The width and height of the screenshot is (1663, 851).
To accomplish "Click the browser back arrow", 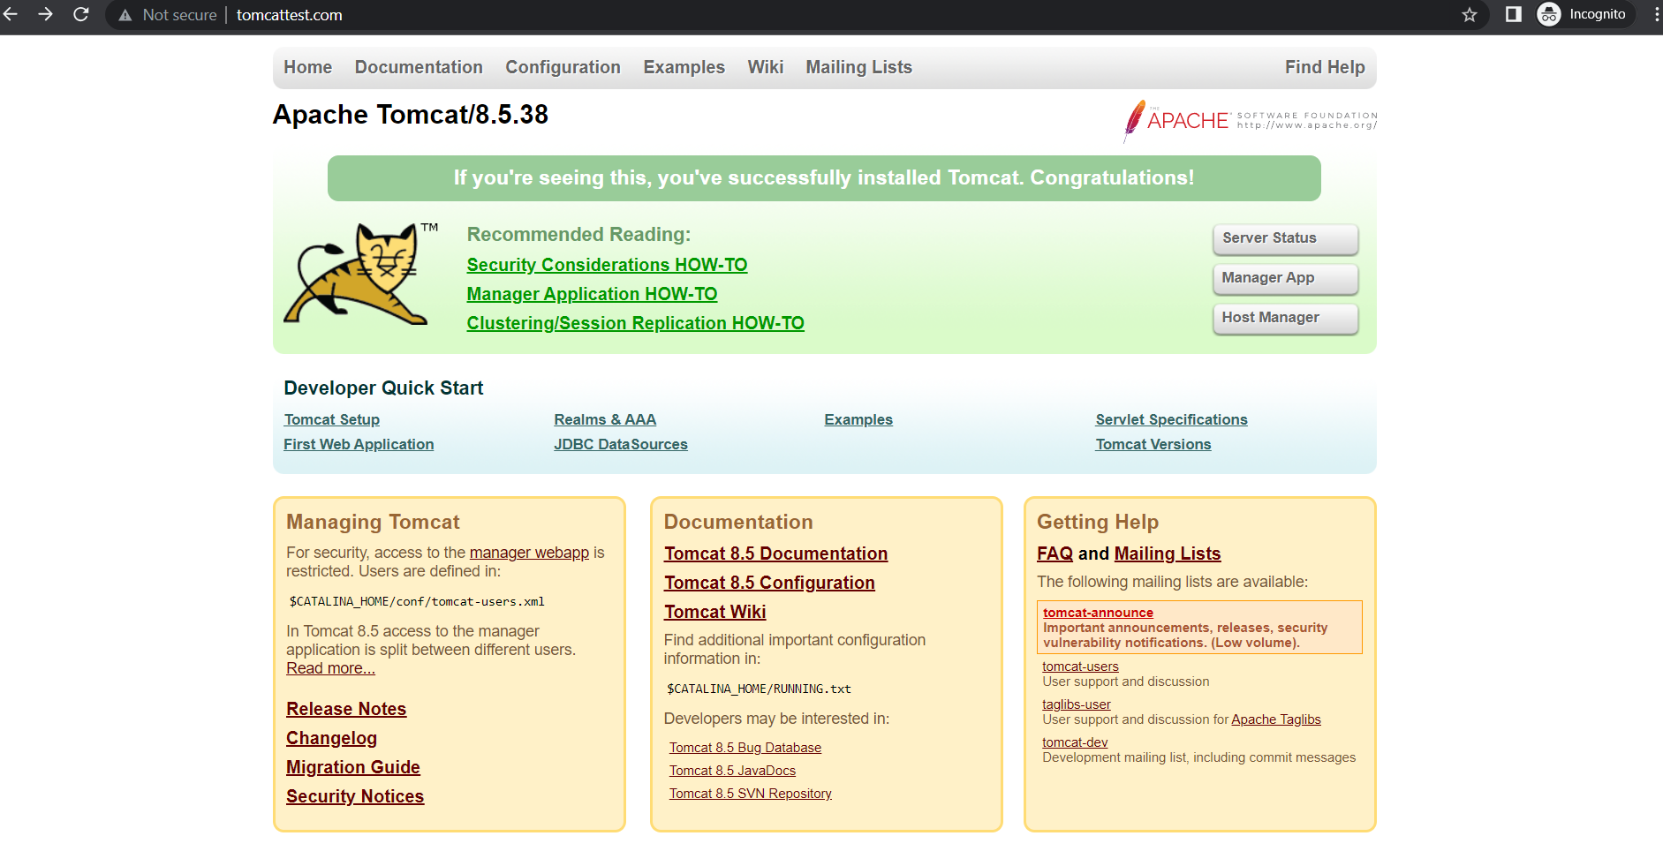I will click(11, 14).
